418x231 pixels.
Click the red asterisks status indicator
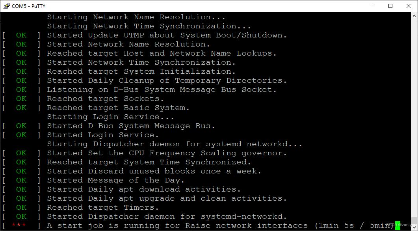[19, 225]
